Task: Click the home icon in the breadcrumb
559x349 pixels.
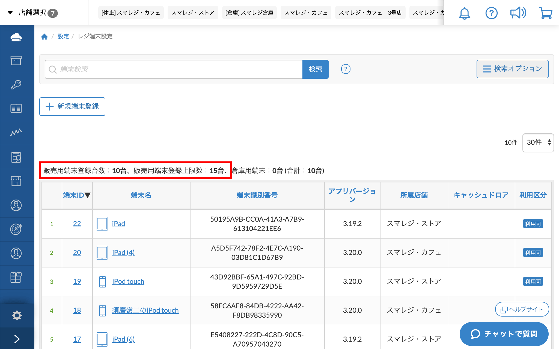Action: point(44,37)
